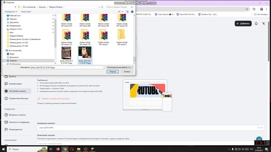The image size is (271, 152).
Task: Open the Rutube account avatar next to bell
Action: [x=263, y=24]
